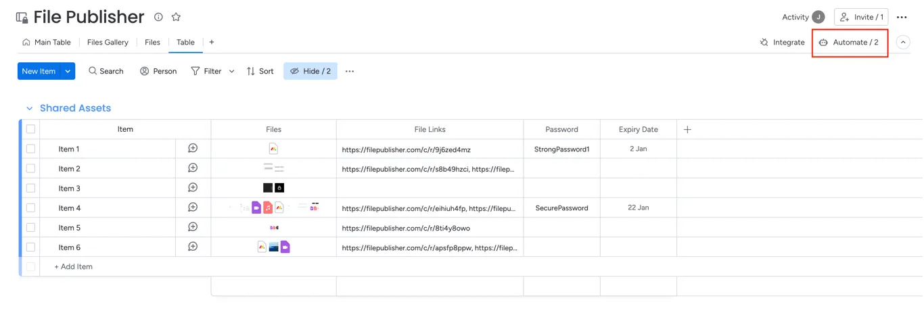Viewport: 924px width, 311px height.
Task: Expand the Filter dropdown chevron
Action: pyautogui.click(x=231, y=71)
